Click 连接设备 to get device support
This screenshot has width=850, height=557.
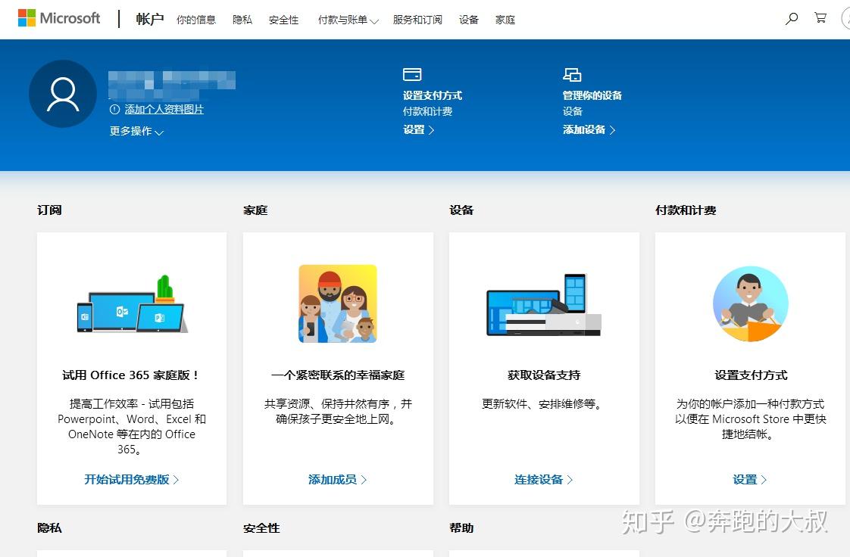[x=539, y=479]
